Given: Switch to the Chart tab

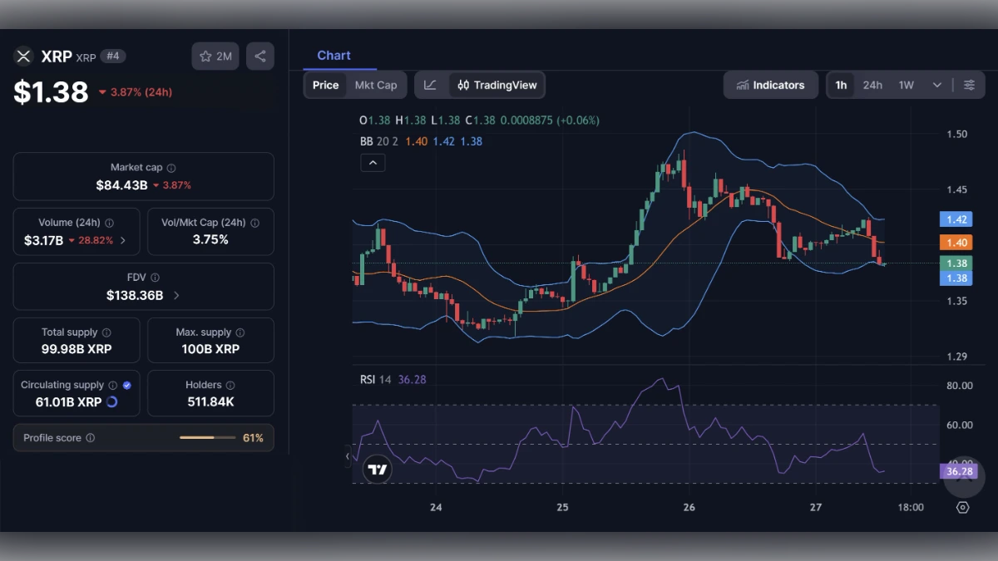Looking at the screenshot, I should pyautogui.click(x=335, y=55).
